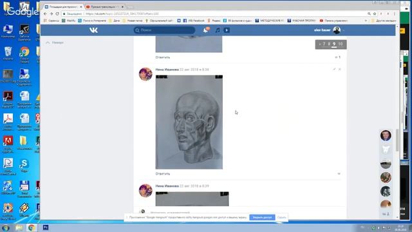Open fourth chat avatar in right sidebar
The width and height of the screenshot is (412, 232).
click(386, 178)
